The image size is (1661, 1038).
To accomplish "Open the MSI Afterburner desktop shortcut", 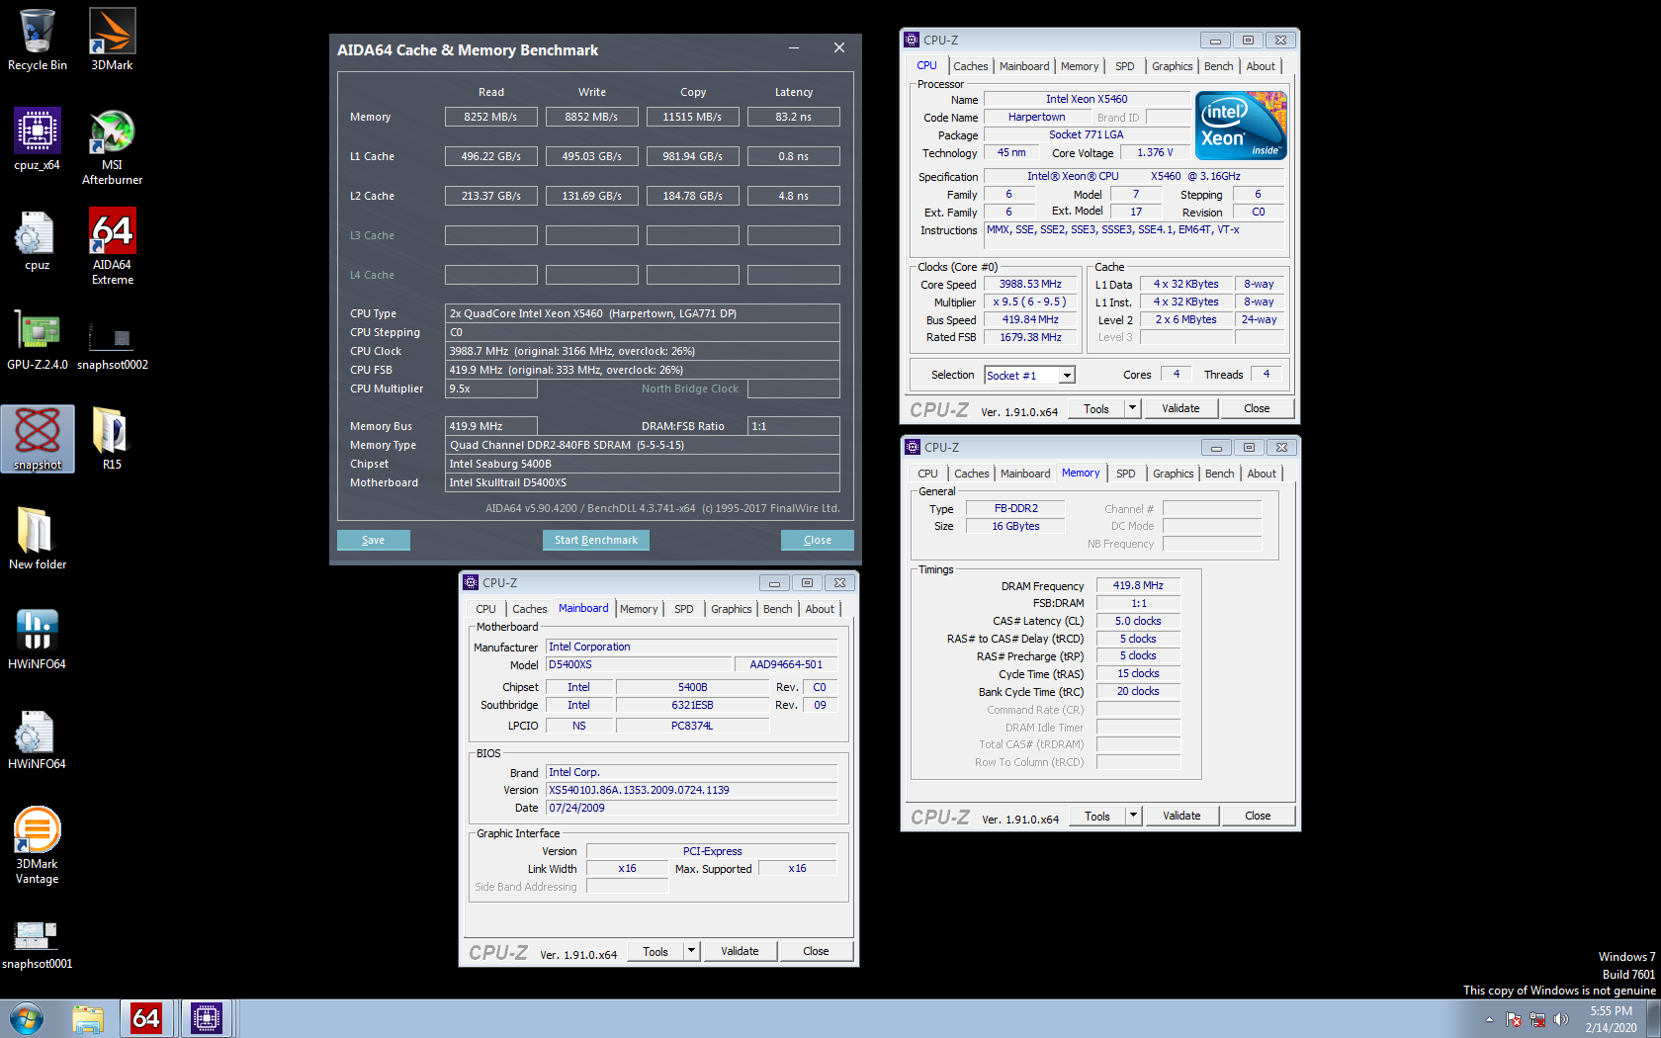I will [x=112, y=147].
